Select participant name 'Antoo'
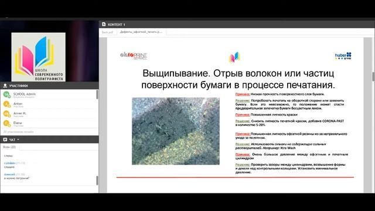The image size is (375, 211). [18, 104]
